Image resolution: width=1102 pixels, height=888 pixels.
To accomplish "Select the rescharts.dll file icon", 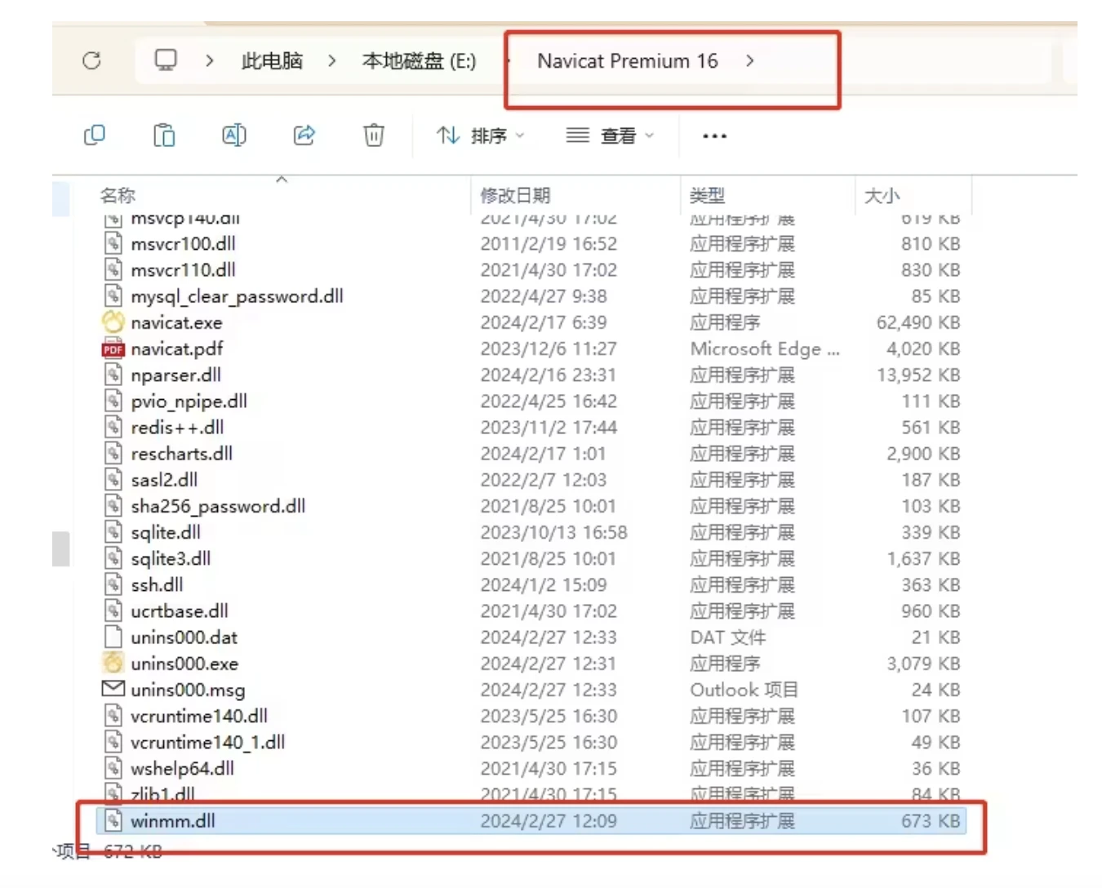I will (113, 453).
